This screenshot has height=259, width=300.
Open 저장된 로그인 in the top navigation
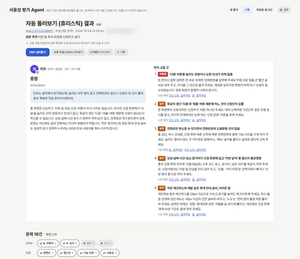click(x=264, y=10)
